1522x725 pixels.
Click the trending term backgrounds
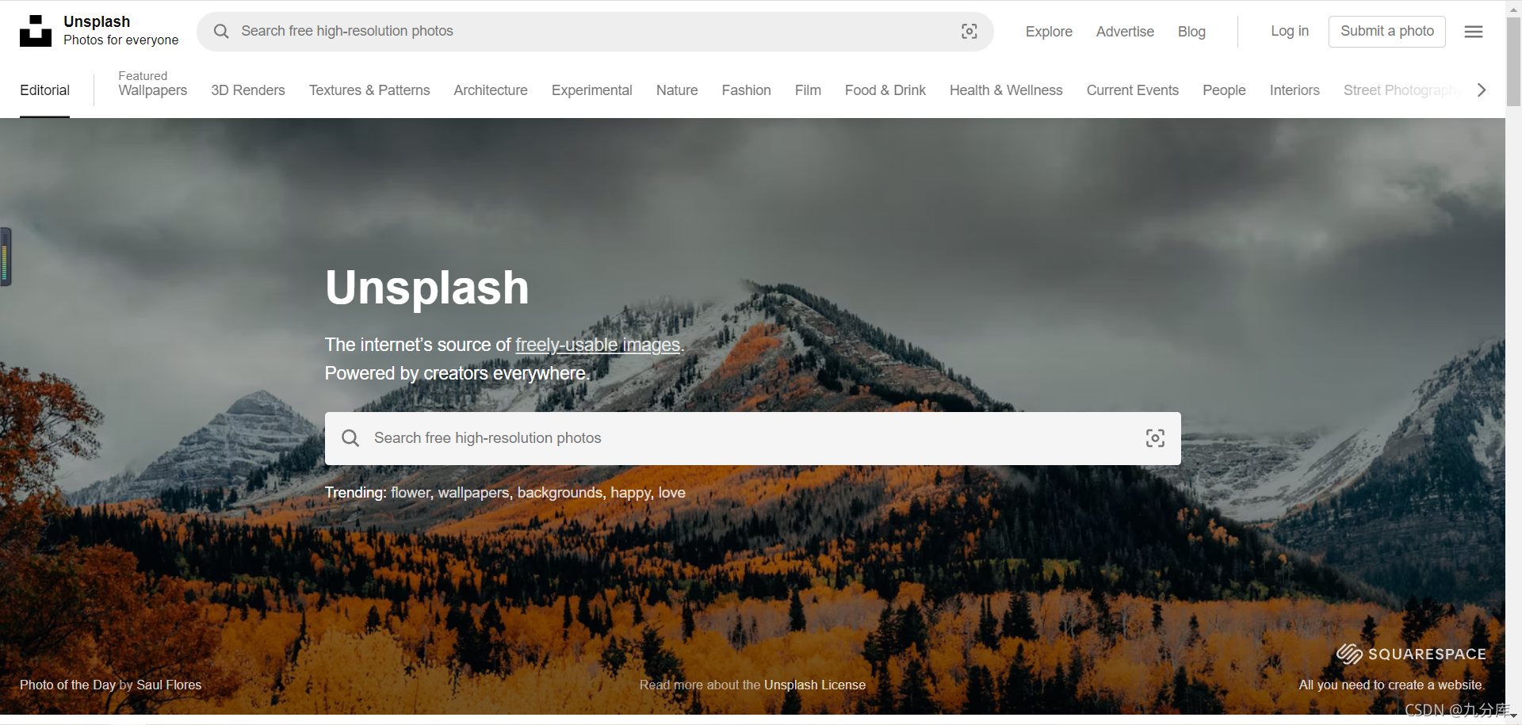[560, 493]
